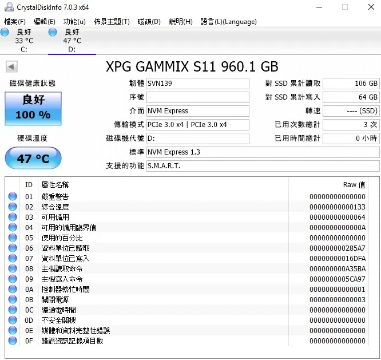Switch to the C: drive tab at 33 °C

coord(24,41)
